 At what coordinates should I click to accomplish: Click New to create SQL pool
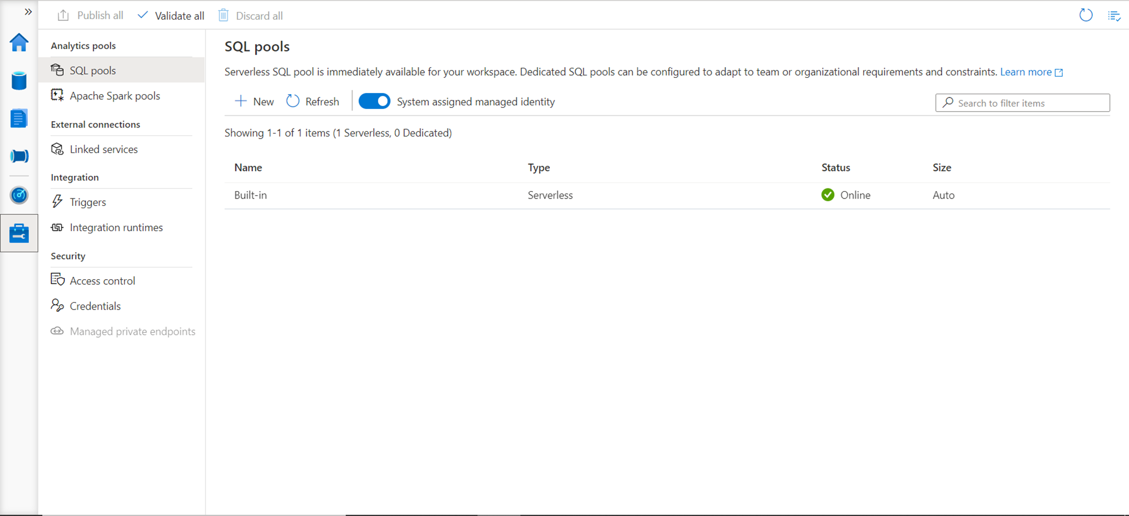(255, 102)
